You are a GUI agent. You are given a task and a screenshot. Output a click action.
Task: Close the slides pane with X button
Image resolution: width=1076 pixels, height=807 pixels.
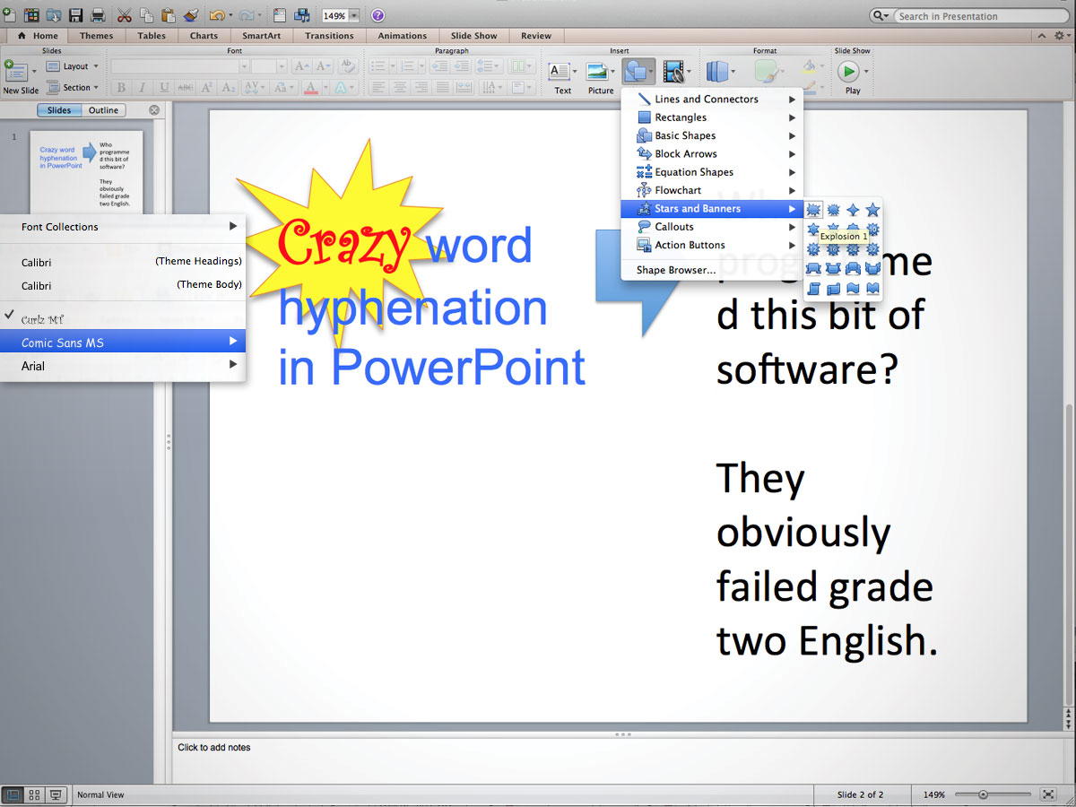154,110
